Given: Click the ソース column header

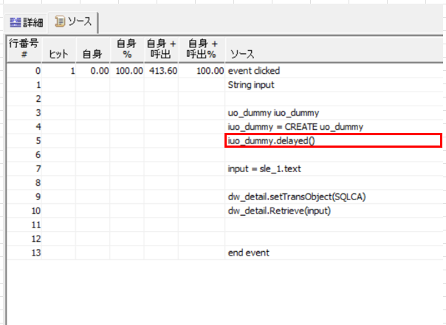Looking at the screenshot, I should [x=243, y=55].
